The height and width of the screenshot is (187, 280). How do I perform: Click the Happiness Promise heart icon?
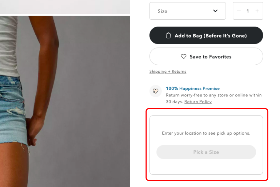155,91
